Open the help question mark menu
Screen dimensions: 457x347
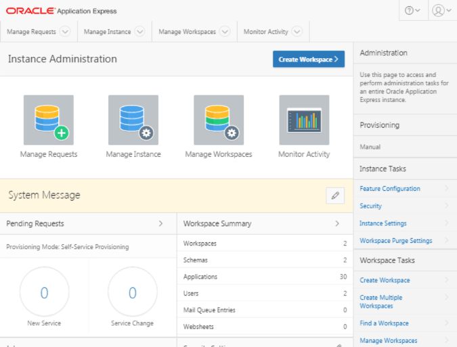coord(412,10)
